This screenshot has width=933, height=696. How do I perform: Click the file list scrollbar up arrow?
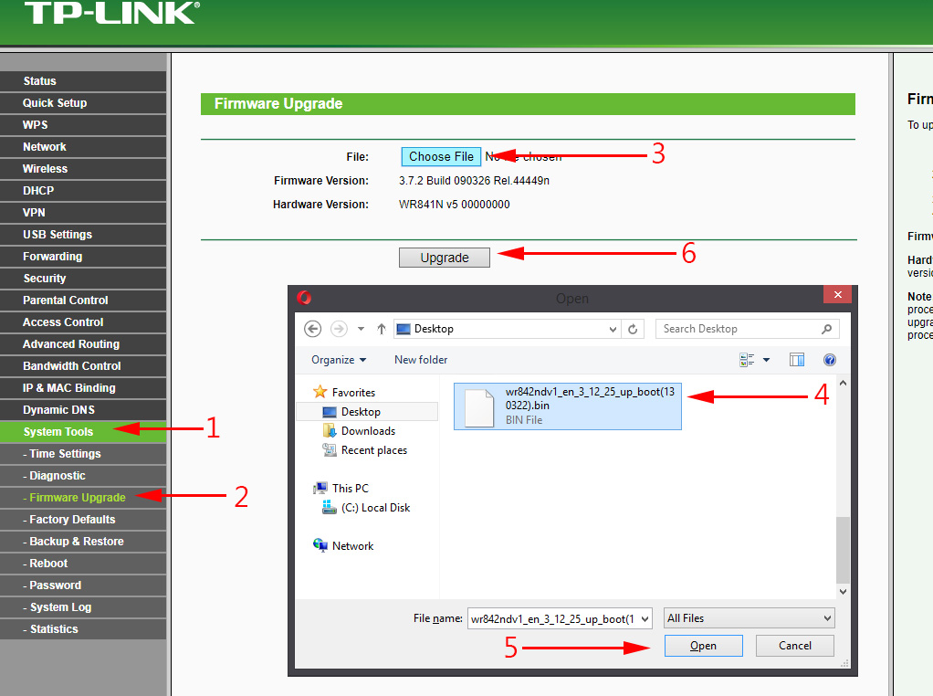click(x=843, y=384)
